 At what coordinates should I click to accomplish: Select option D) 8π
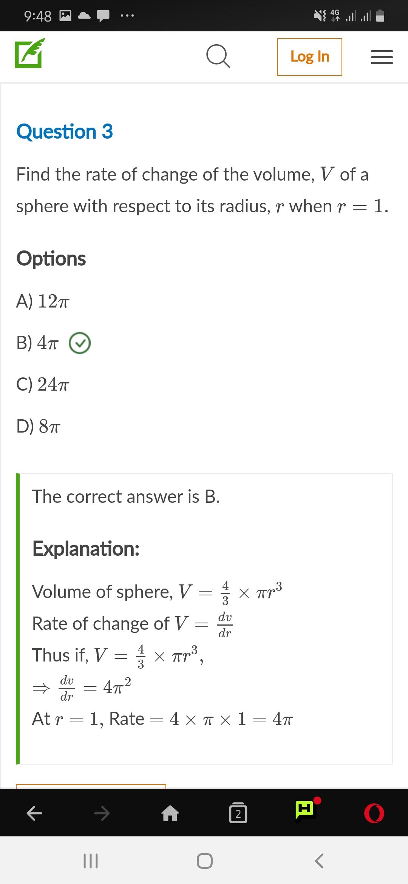(x=38, y=426)
